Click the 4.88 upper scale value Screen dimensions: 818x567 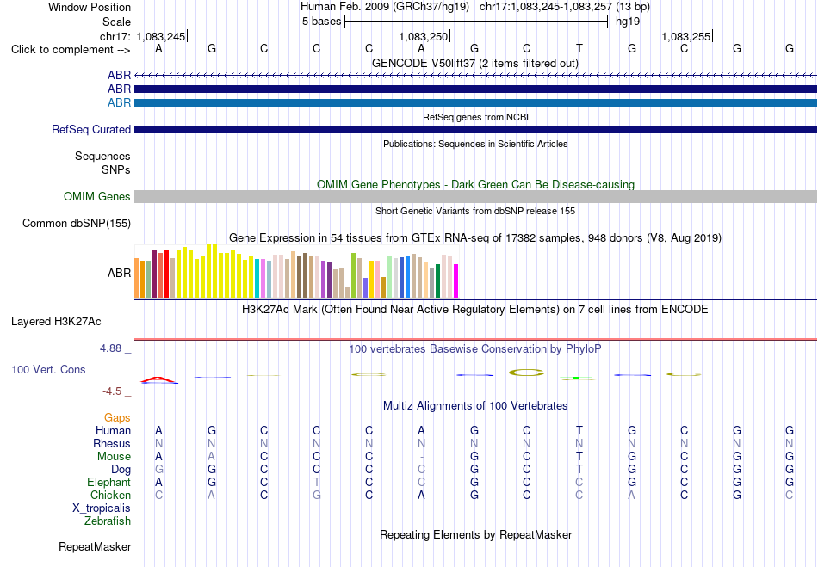click(x=110, y=348)
